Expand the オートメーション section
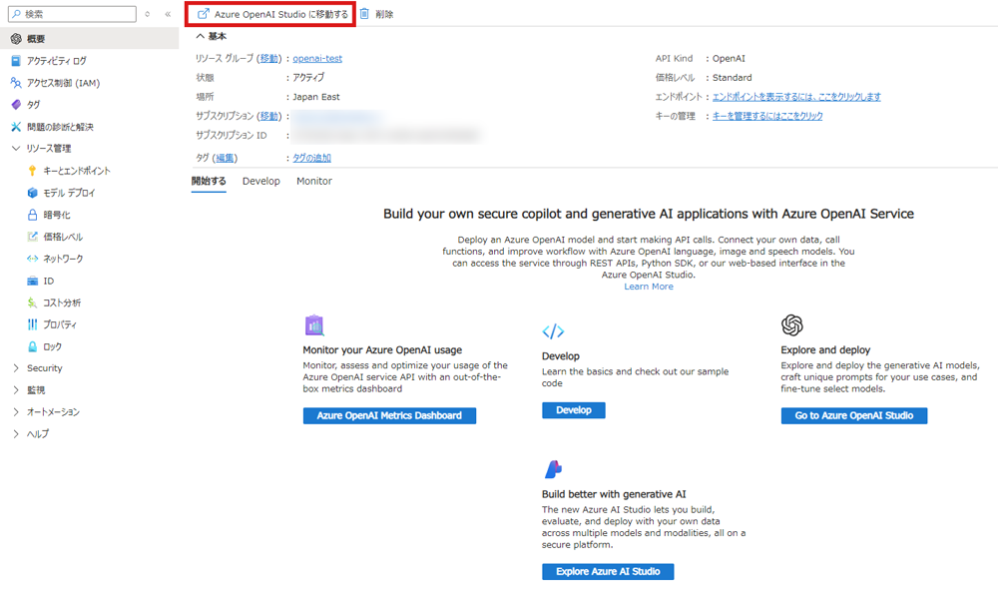The image size is (998, 601). [x=16, y=412]
